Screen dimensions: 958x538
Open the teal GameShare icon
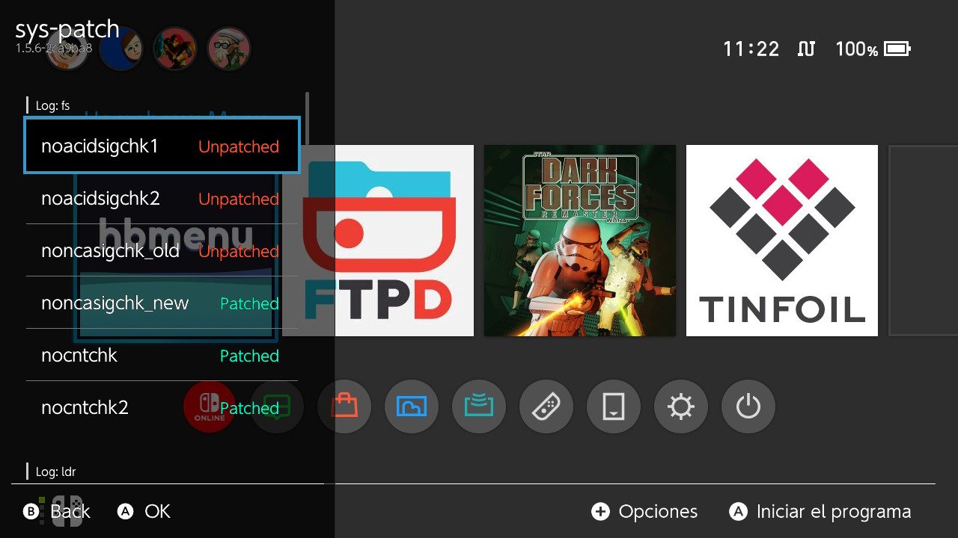point(479,407)
